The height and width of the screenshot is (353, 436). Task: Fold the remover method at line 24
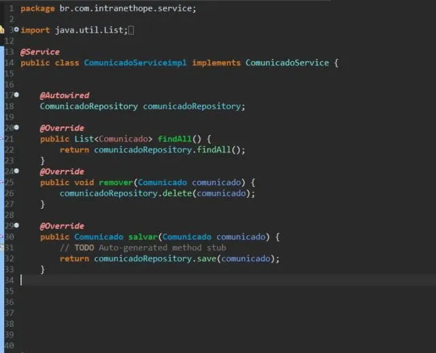16,171
